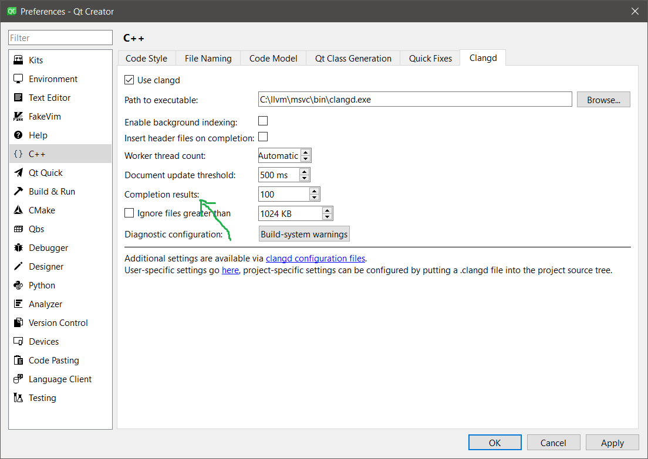Open the Kits settings category icon
Image resolution: width=648 pixels, height=459 pixels.
[18, 60]
